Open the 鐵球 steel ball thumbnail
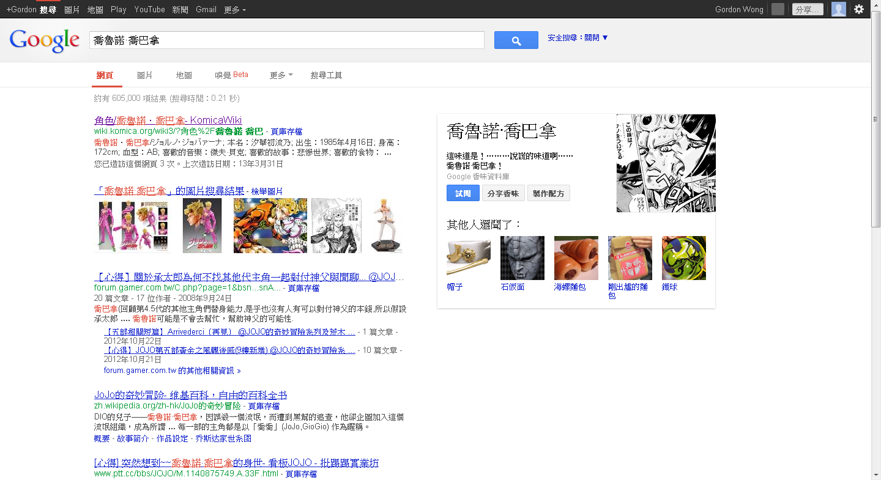The image size is (881, 480). pyautogui.click(x=683, y=258)
